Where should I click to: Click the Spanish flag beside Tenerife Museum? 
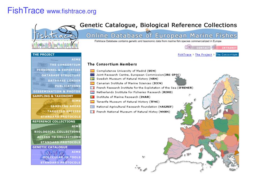coord(92,102)
